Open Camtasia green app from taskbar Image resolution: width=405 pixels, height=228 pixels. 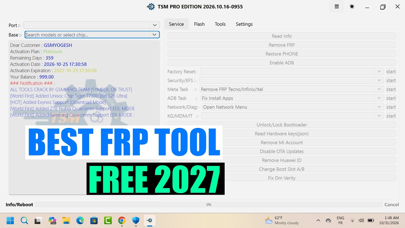(108, 220)
